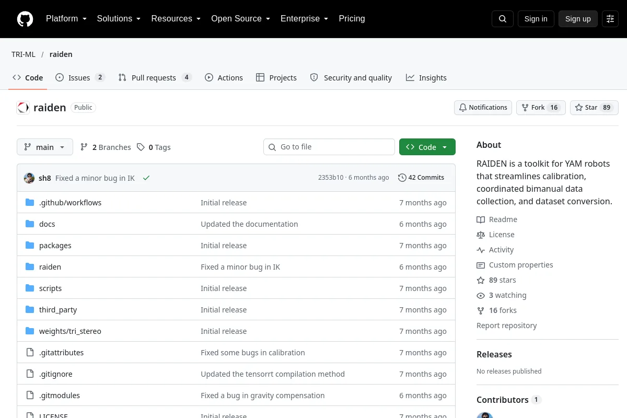This screenshot has width=627, height=418.
Task: Click the Notifications button
Action: point(483,107)
